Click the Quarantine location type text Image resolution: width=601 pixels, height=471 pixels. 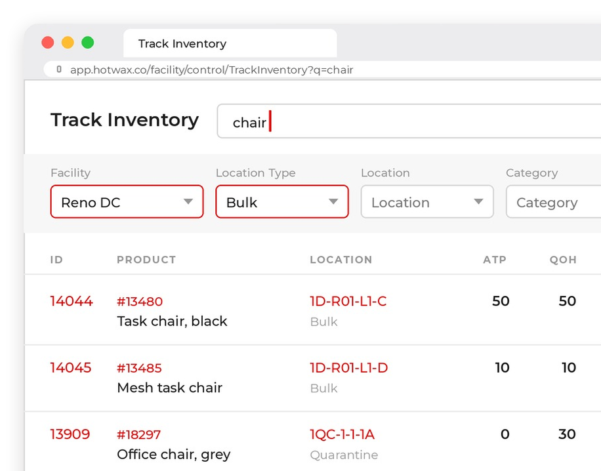(x=344, y=455)
